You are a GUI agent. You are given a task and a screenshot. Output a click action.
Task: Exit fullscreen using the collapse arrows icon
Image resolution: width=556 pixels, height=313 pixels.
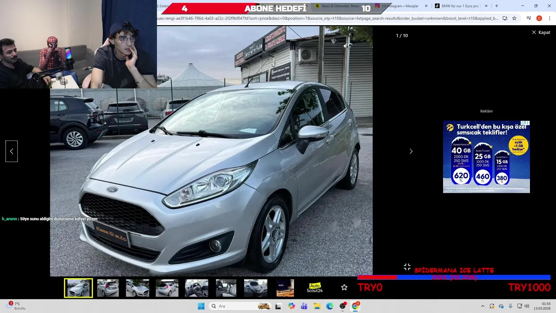coord(407,267)
